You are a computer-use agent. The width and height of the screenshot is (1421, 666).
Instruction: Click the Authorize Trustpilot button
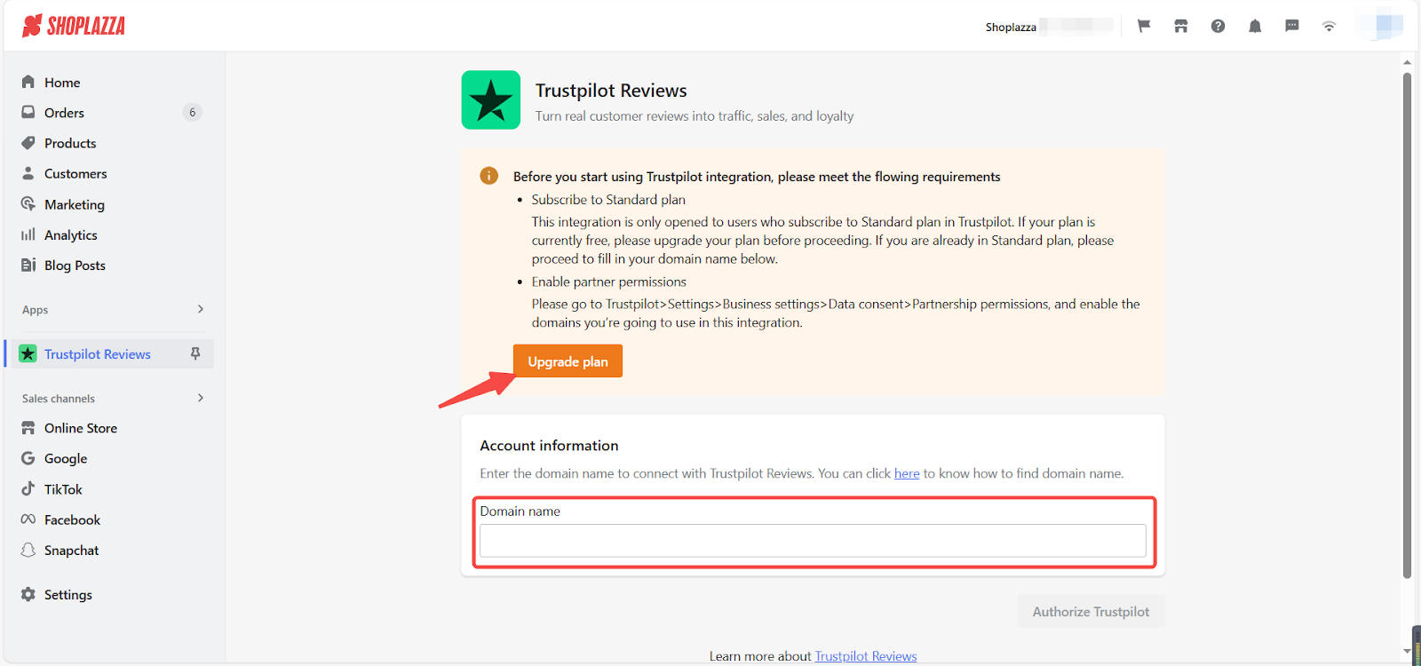click(x=1091, y=612)
